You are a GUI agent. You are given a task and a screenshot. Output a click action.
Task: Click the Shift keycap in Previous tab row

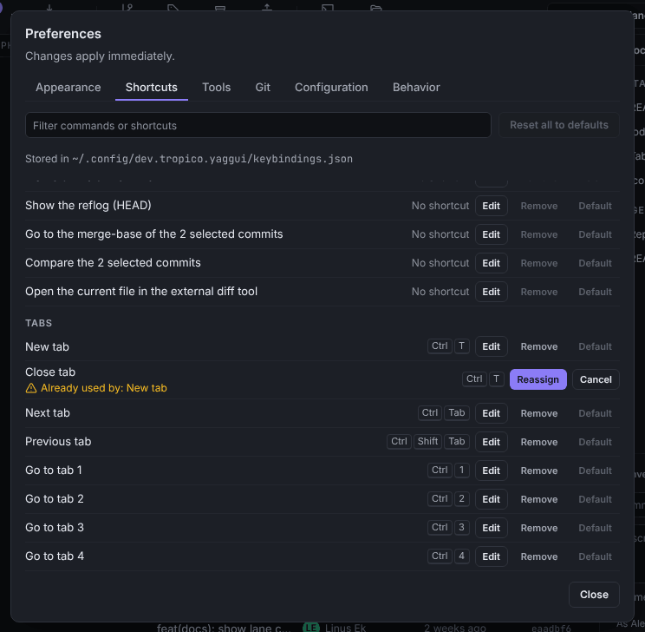[427, 441]
